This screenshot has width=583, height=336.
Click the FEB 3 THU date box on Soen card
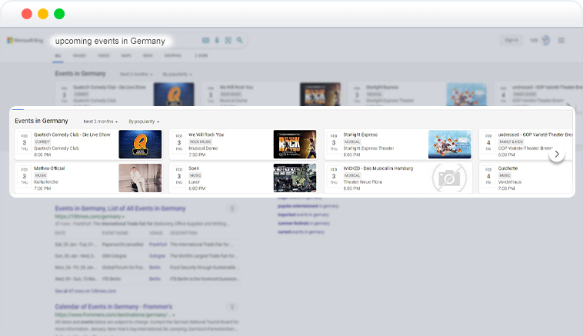[179, 176]
